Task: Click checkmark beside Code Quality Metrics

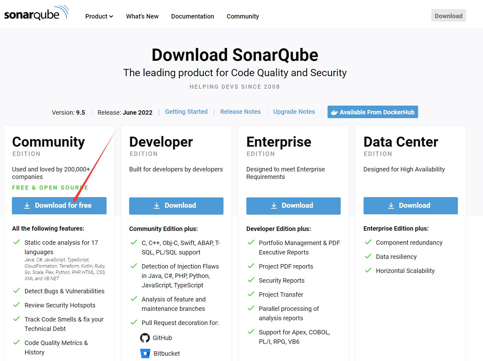Action: [17, 343]
